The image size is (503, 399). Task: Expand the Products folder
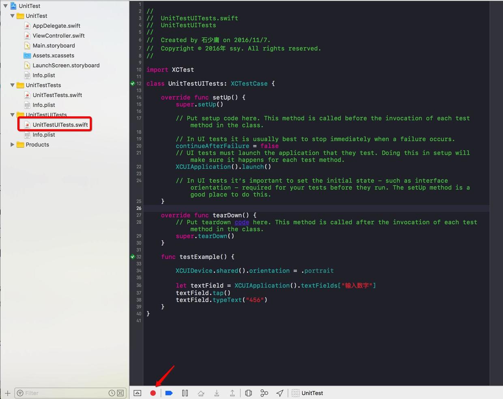pyautogui.click(x=12, y=144)
